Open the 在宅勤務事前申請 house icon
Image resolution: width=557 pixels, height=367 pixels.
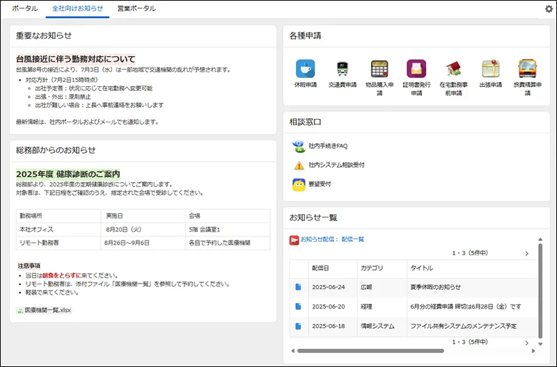(x=454, y=68)
